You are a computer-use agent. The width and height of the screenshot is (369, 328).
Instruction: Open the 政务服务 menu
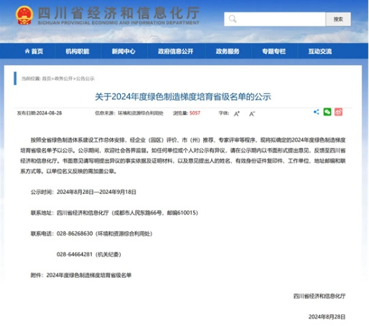click(227, 51)
